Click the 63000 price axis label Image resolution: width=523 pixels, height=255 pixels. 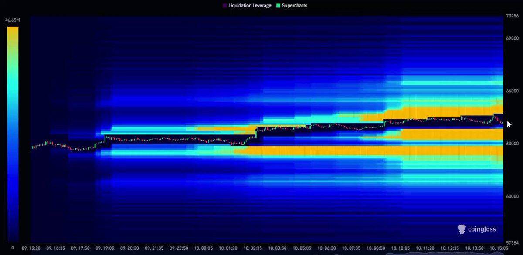coord(513,144)
